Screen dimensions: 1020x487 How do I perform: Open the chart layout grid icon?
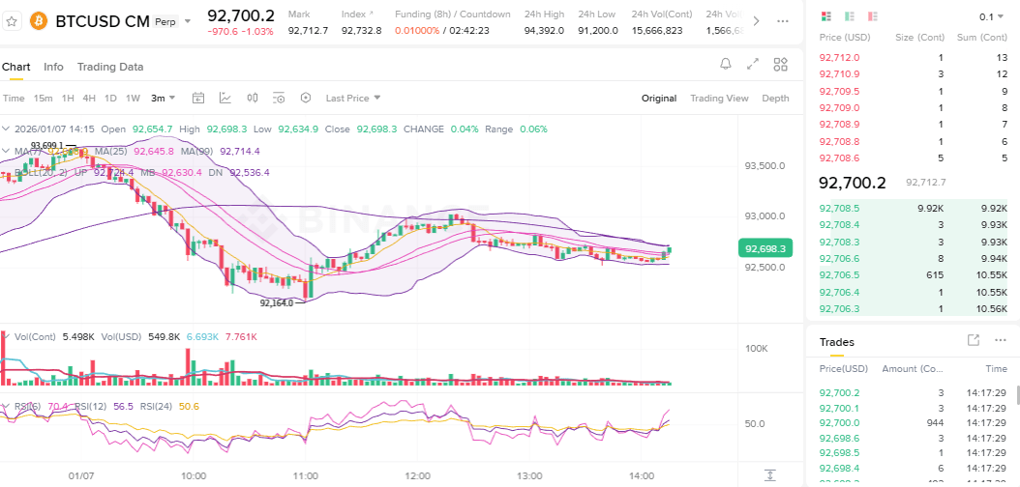781,64
